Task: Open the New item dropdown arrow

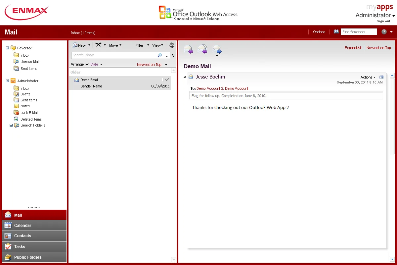Action: (89, 45)
